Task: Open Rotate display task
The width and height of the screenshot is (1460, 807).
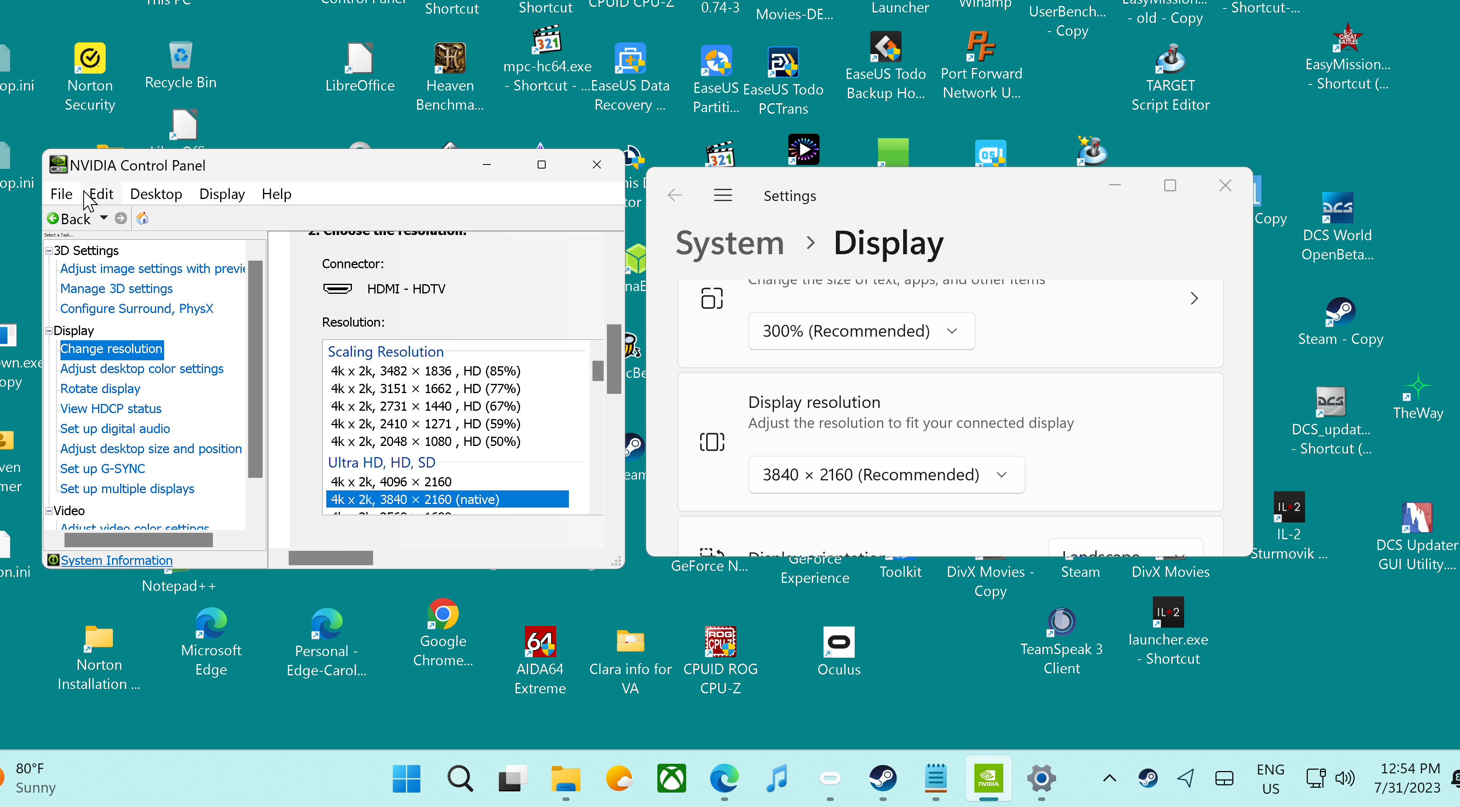Action: tap(100, 389)
